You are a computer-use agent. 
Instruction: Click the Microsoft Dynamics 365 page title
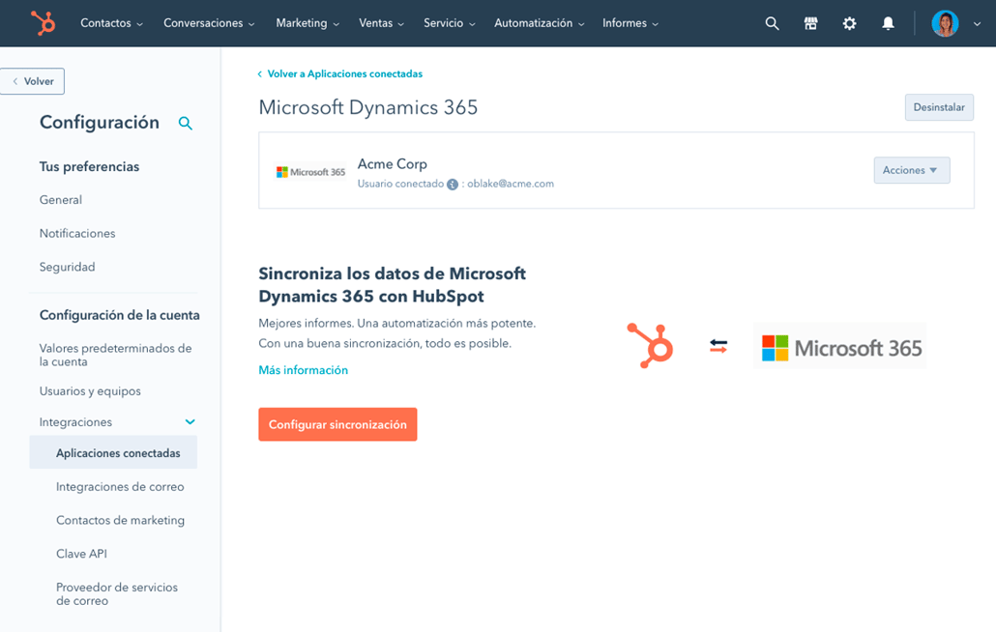coord(367,107)
